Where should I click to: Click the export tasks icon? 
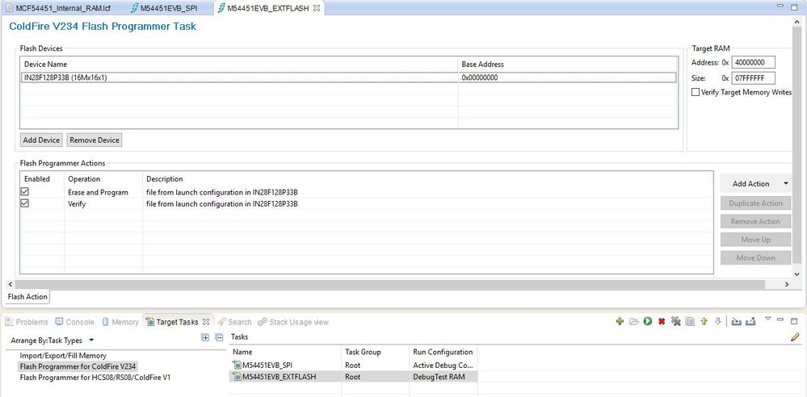[x=750, y=321]
